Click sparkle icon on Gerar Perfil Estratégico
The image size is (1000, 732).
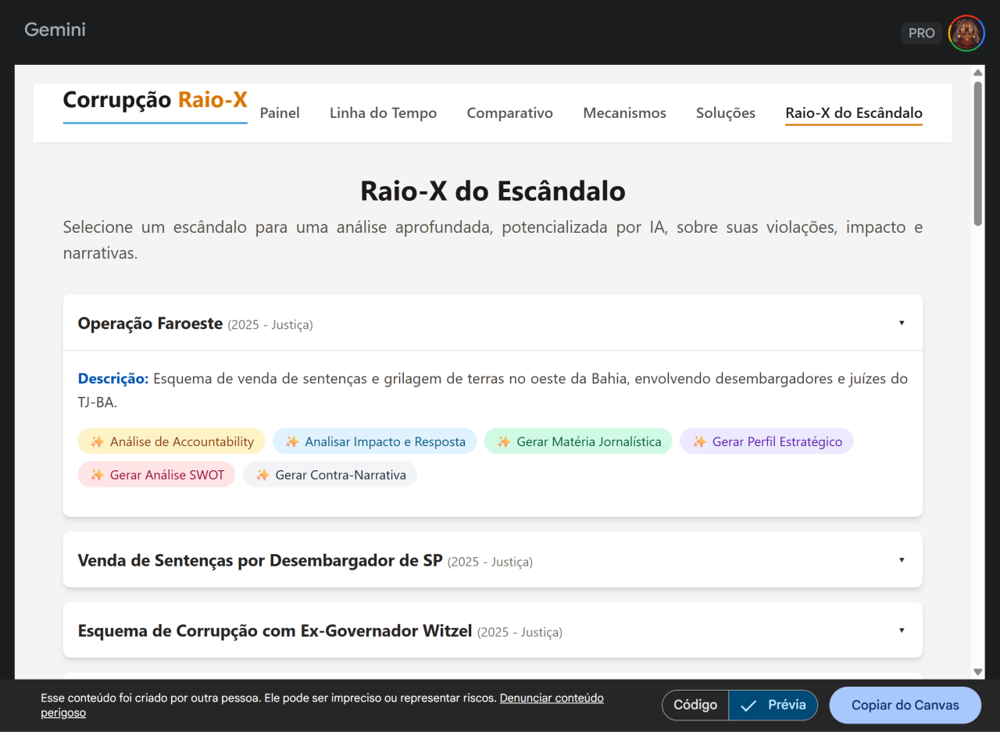[x=699, y=442]
